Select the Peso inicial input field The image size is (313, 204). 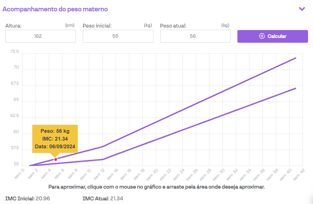[118, 36]
